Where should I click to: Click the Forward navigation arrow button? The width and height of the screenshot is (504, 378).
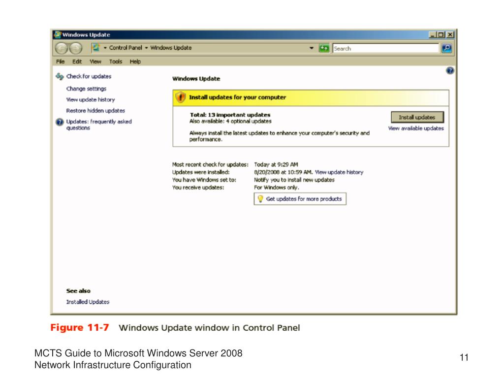point(76,48)
